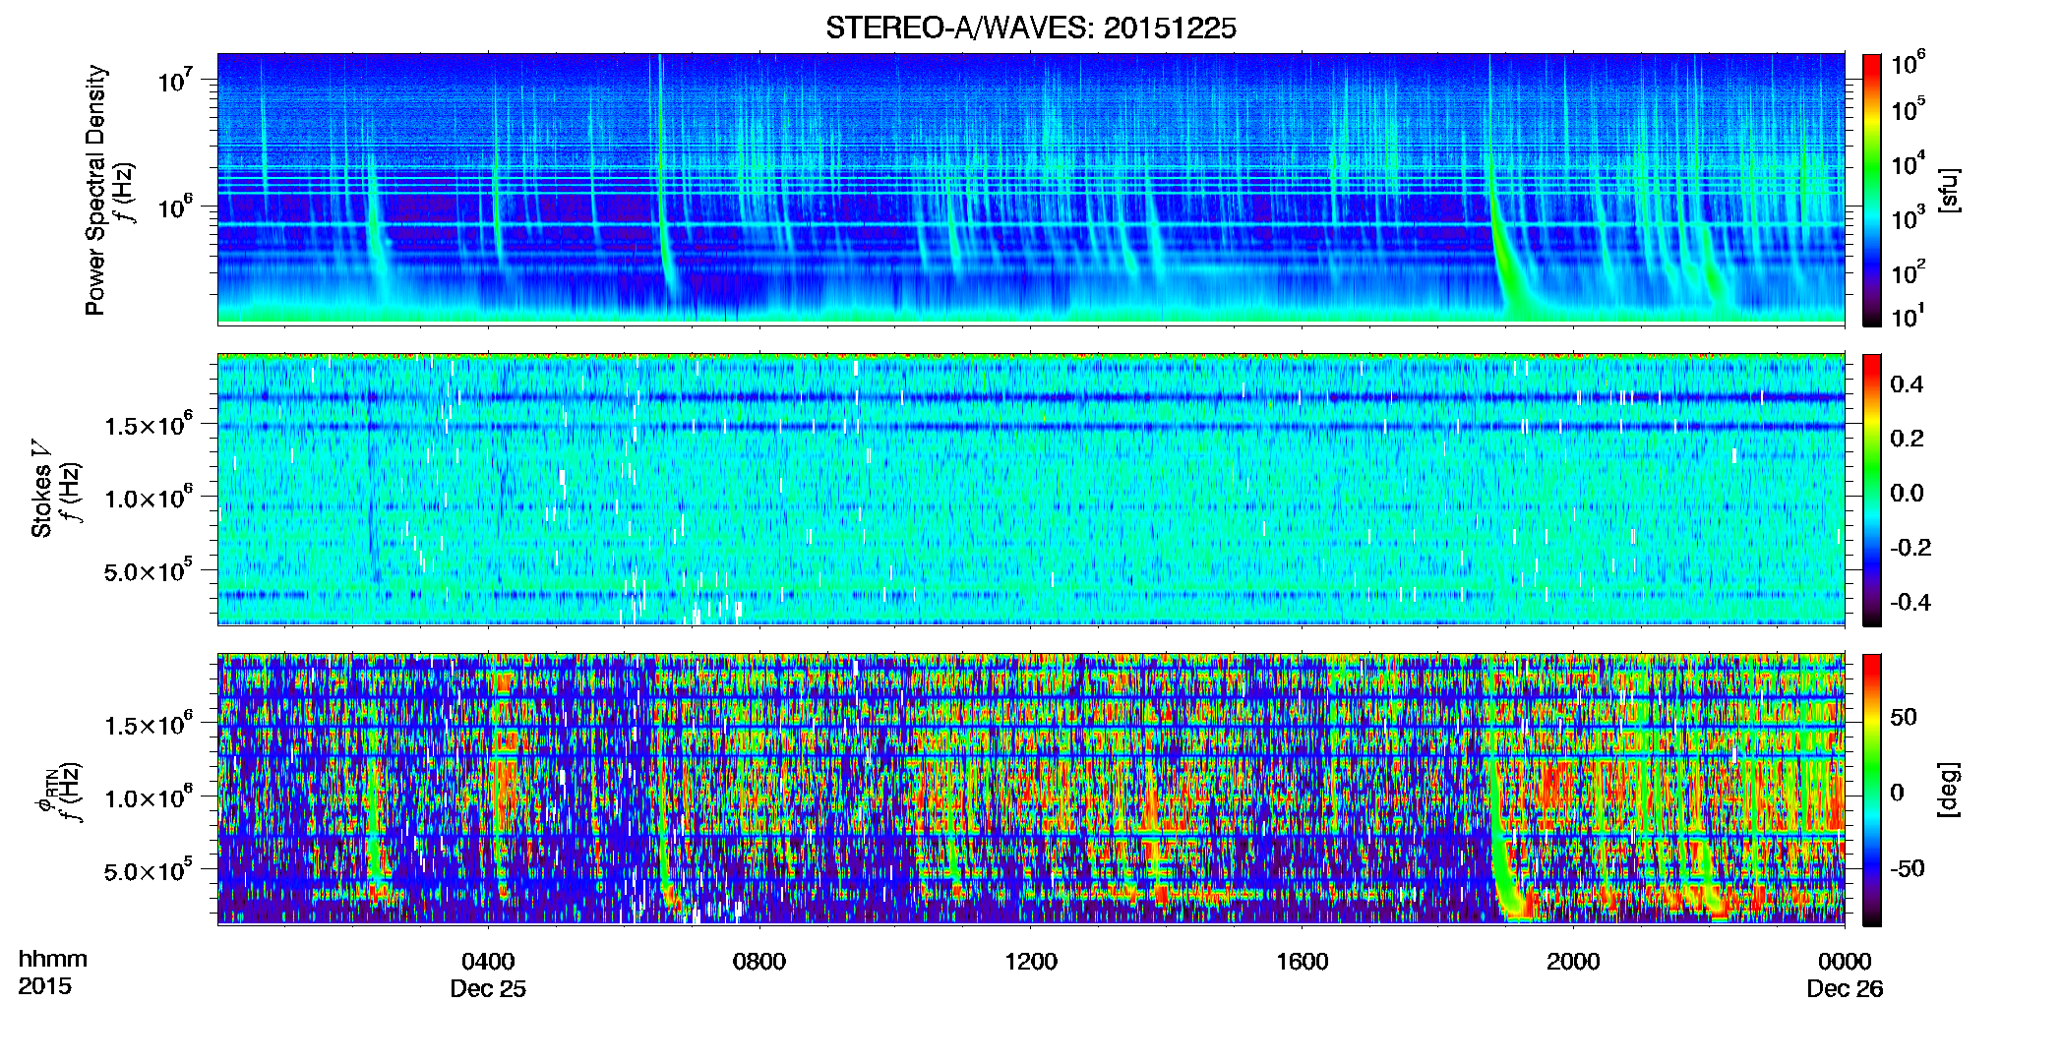
Task: Click the Stokes V spectrogram panel
Action: tap(1031, 489)
